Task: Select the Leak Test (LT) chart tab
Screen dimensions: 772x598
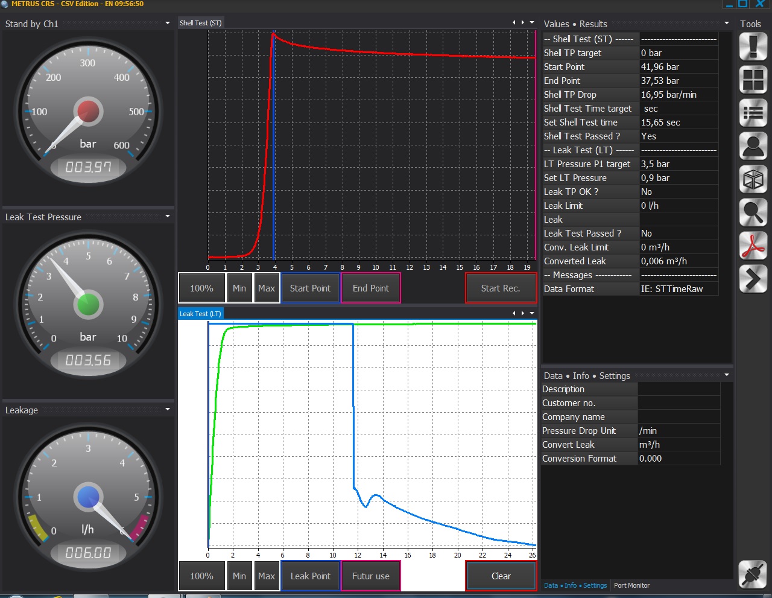Action: click(200, 314)
